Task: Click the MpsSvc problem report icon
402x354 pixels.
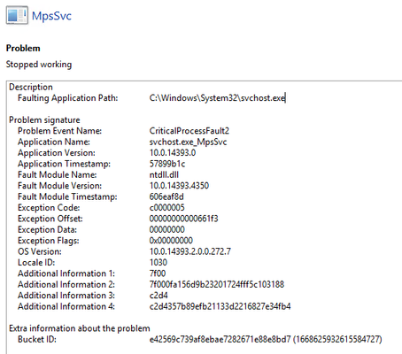Action: pyautogui.click(x=17, y=15)
